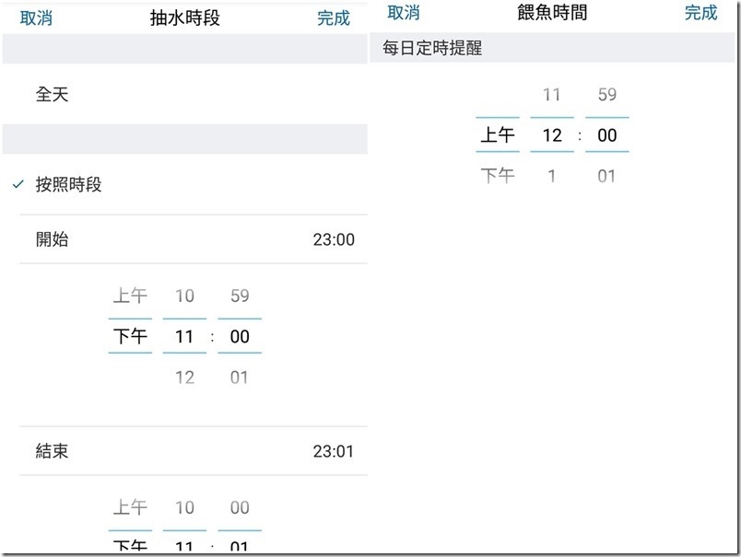The width and height of the screenshot is (741, 557).
Task: Select the 全天 option
Action: click(53, 94)
